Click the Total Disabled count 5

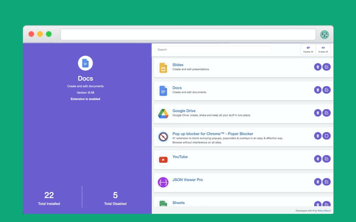pos(115,195)
